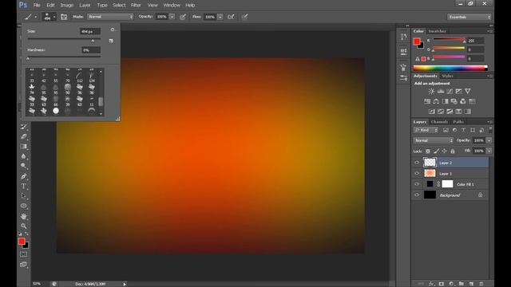Open the layer filter Kind dropdown
The image size is (511, 287).
[426, 130]
